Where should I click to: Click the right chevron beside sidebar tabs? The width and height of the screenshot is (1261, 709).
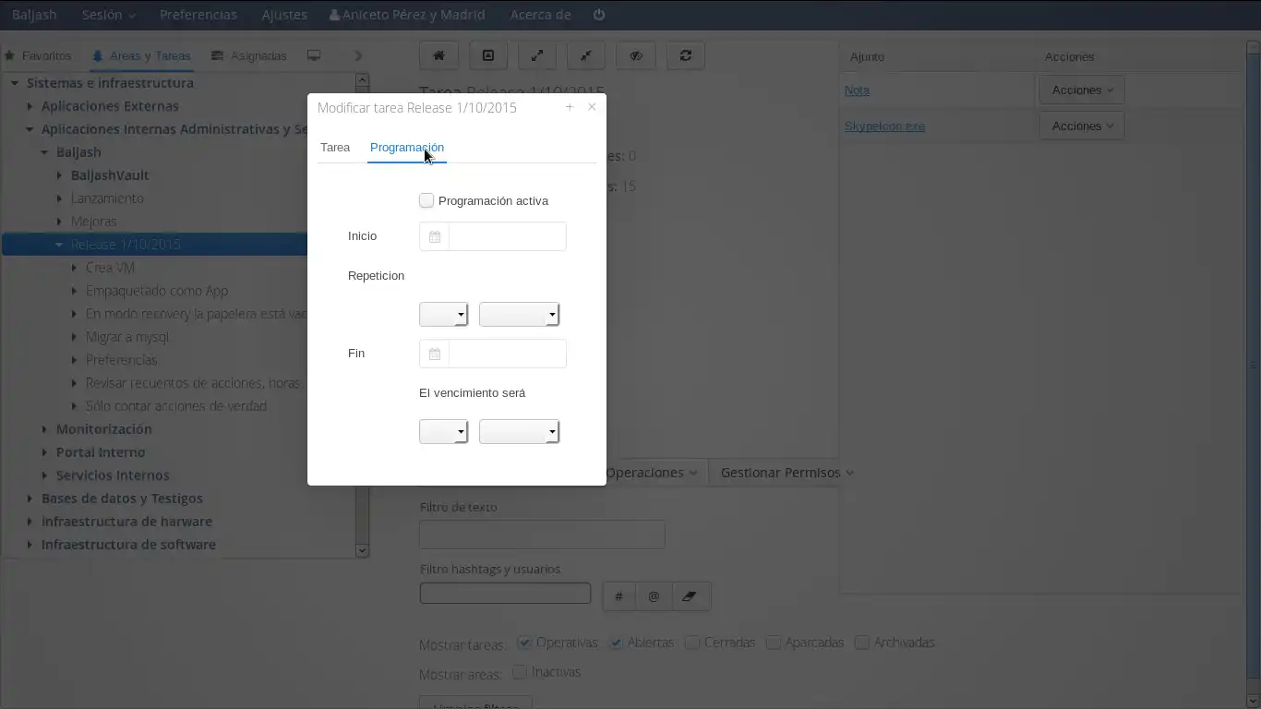(358, 55)
